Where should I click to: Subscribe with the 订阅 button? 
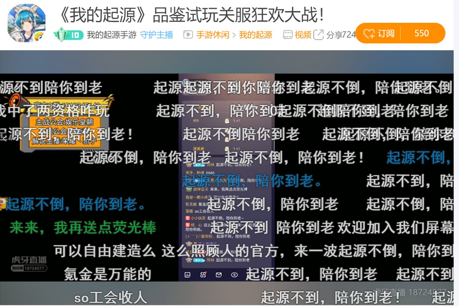[378, 33]
